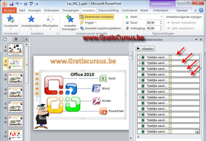This screenshot has width=206, height=141.
Task: Click the Voorbeeld preview star icon
Action: point(11,19)
